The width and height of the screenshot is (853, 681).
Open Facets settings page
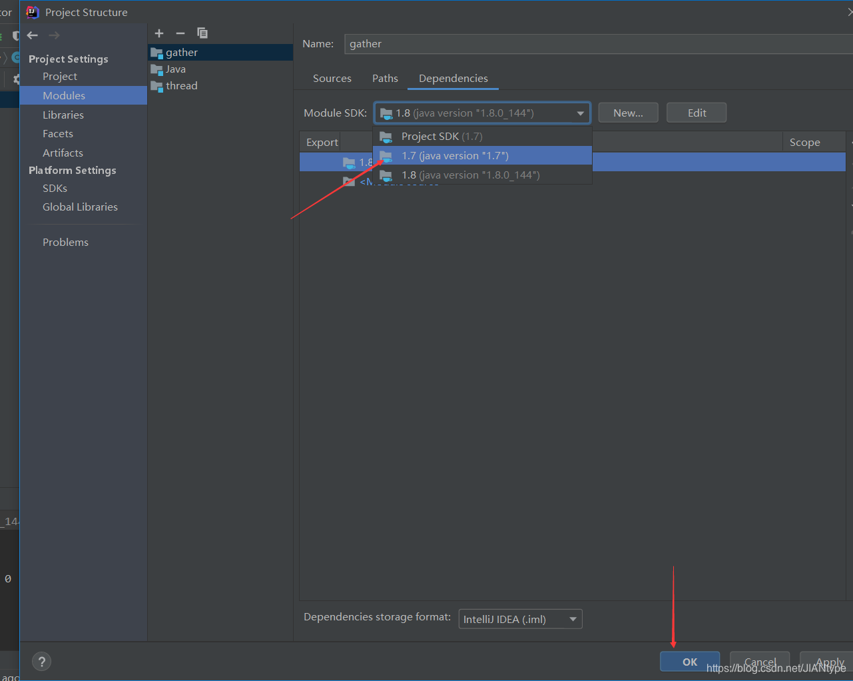coord(58,134)
